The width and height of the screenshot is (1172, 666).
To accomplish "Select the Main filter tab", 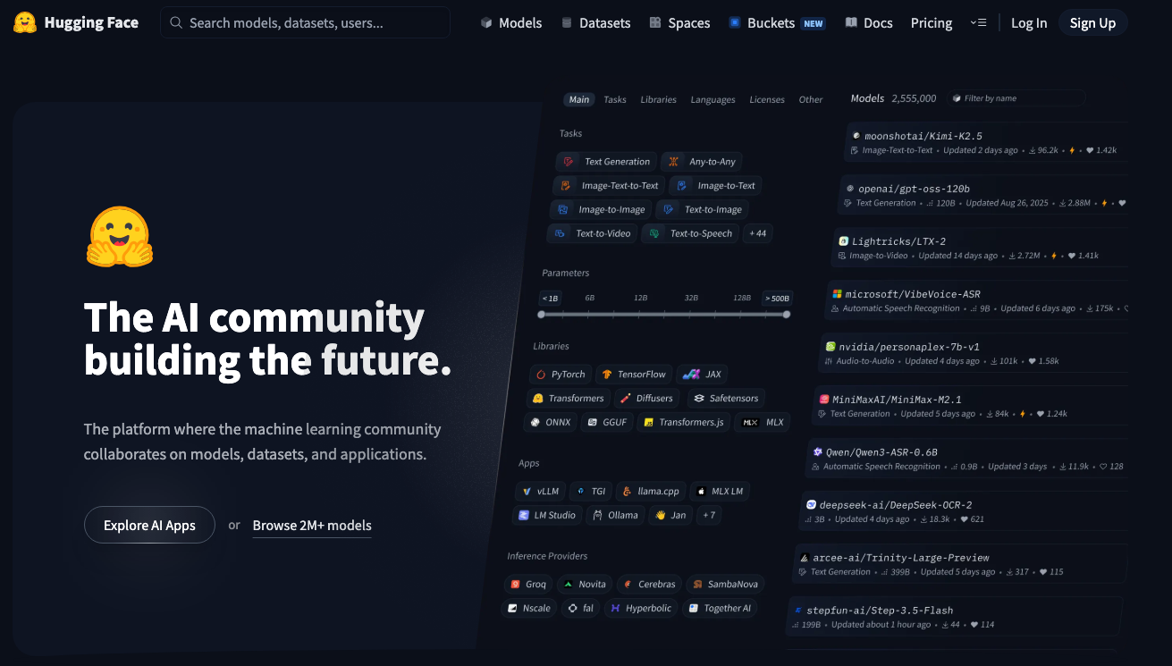I will pyautogui.click(x=579, y=99).
